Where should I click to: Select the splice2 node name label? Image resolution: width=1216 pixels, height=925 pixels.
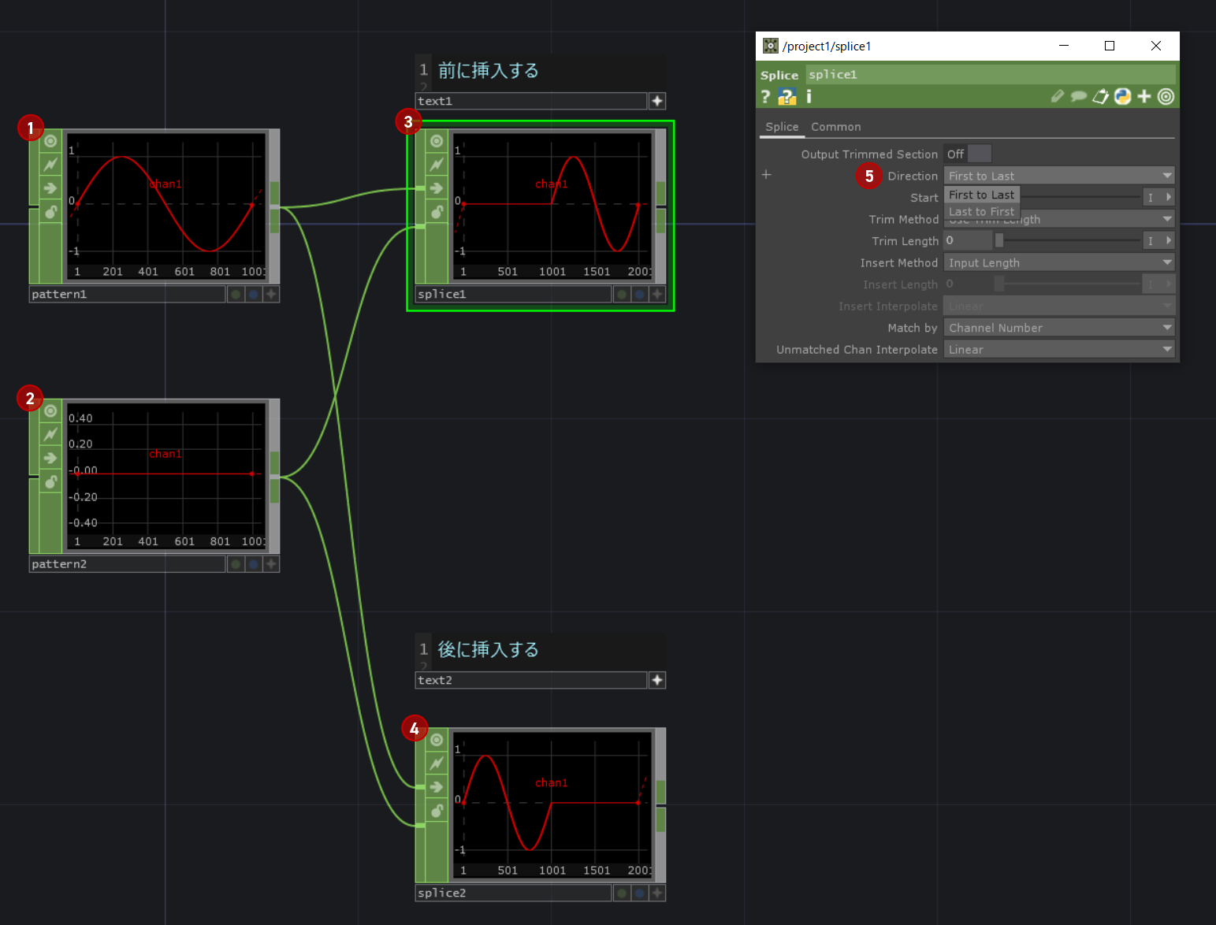(x=513, y=893)
